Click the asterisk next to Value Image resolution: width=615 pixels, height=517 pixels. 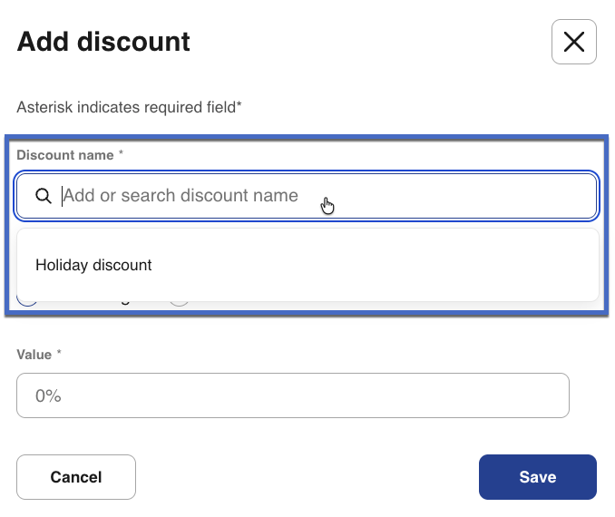click(x=59, y=354)
